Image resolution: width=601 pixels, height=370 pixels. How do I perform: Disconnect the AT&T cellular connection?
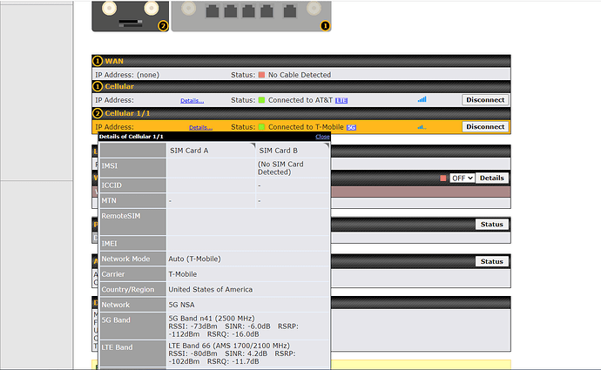(485, 99)
